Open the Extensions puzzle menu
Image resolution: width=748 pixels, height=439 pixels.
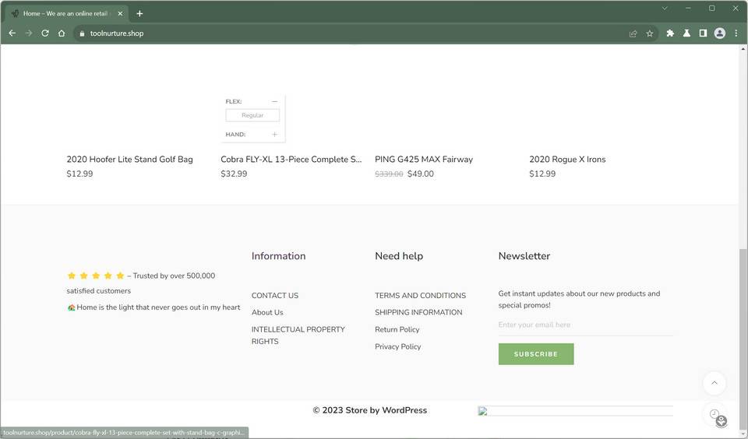(x=670, y=33)
